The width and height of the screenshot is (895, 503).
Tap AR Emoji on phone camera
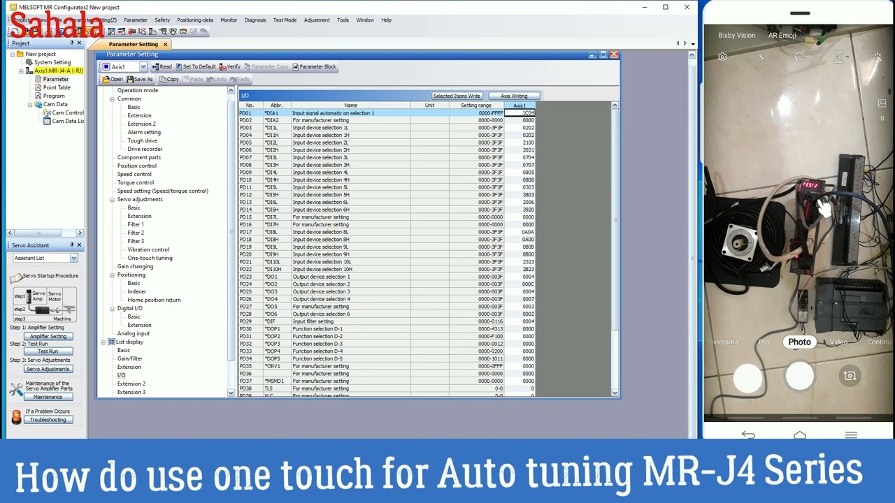pos(782,36)
